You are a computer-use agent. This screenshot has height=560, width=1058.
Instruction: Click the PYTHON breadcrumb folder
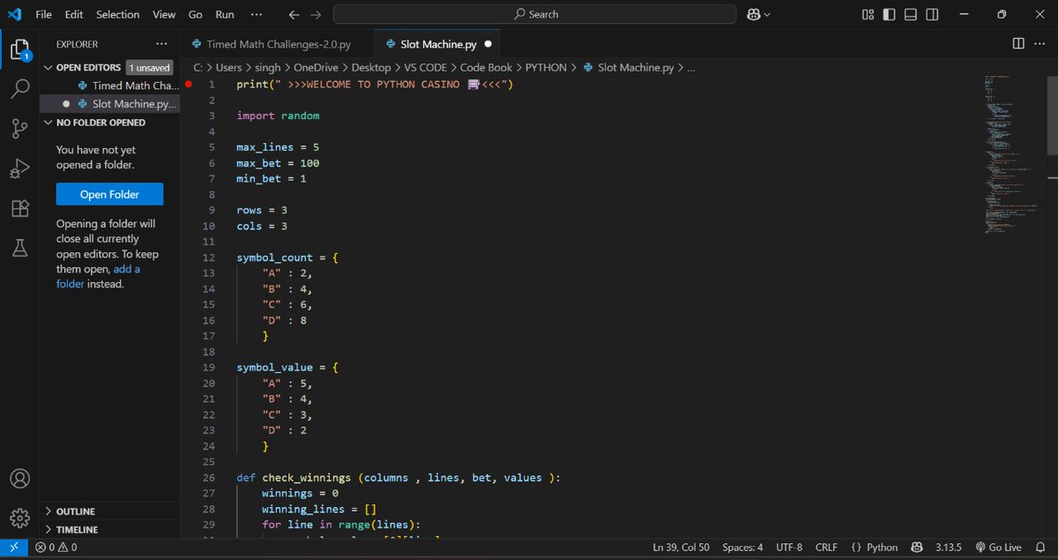[547, 67]
